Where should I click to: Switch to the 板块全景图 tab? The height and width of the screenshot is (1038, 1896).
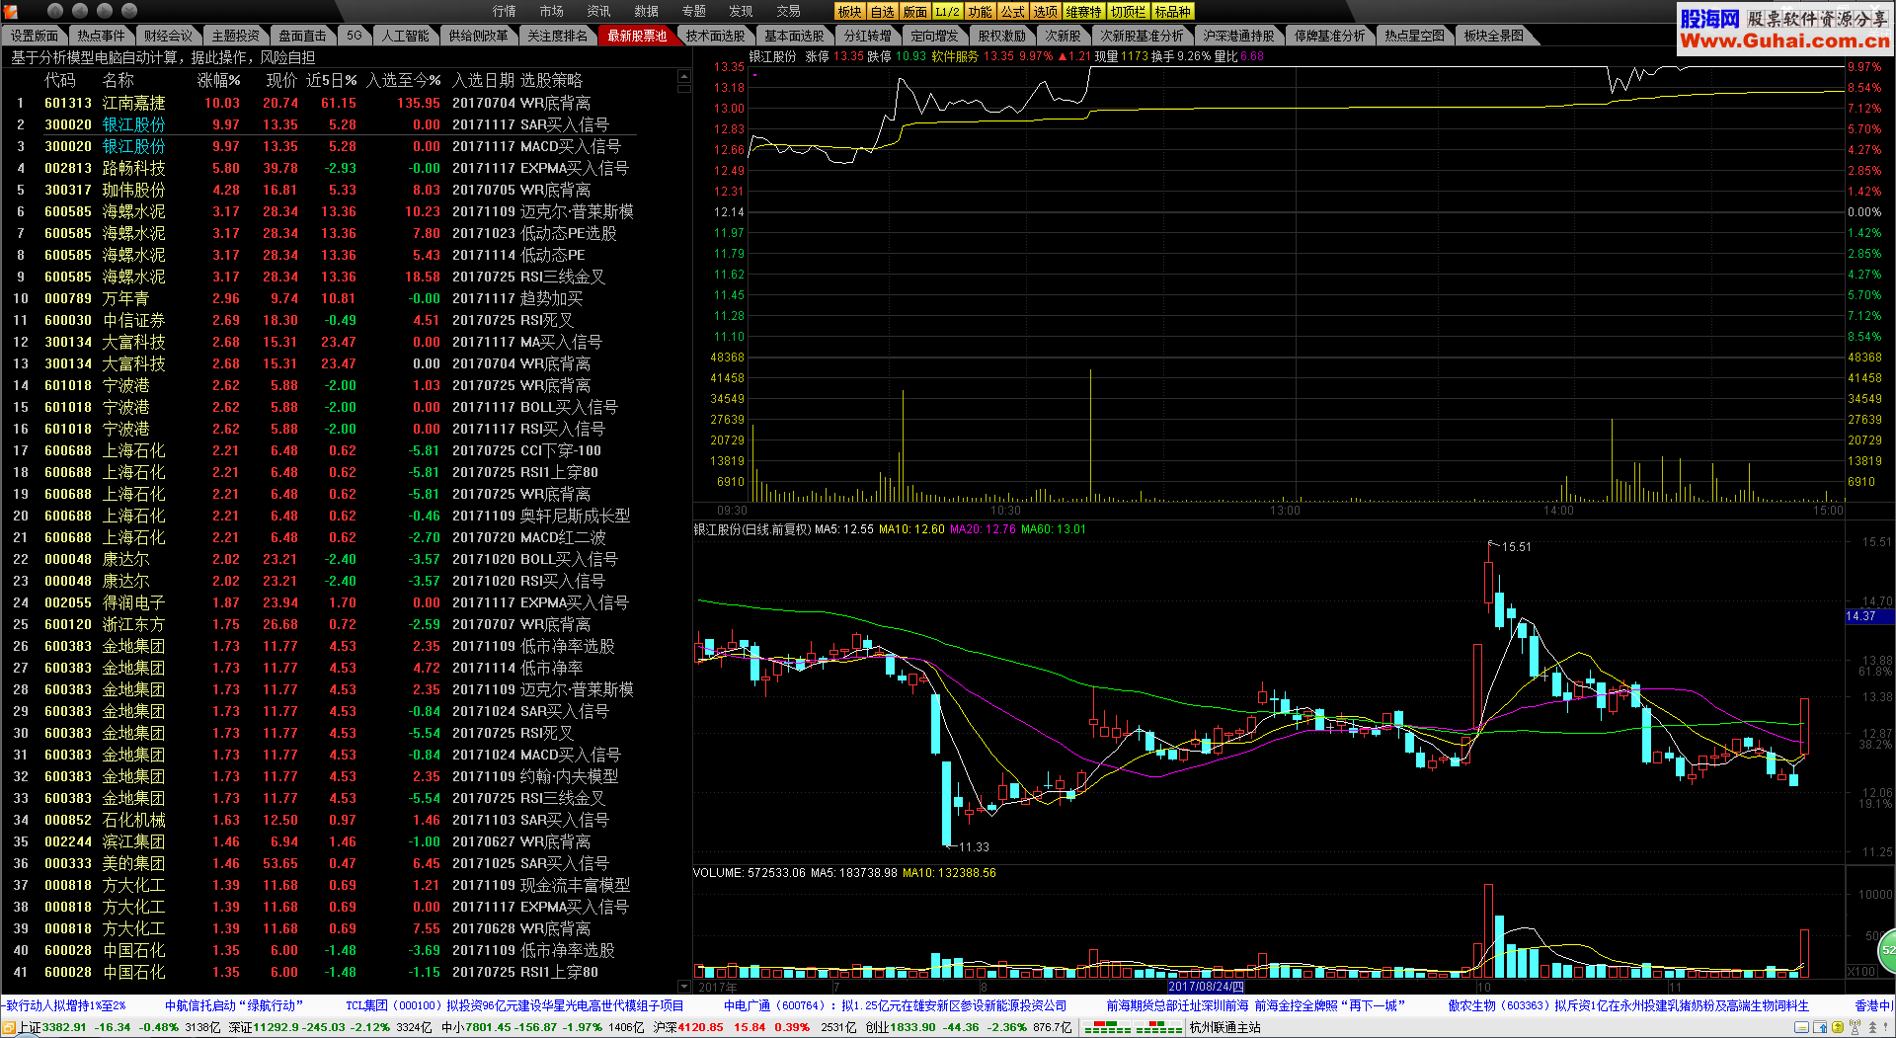pyautogui.click(x=1494, y=36)
